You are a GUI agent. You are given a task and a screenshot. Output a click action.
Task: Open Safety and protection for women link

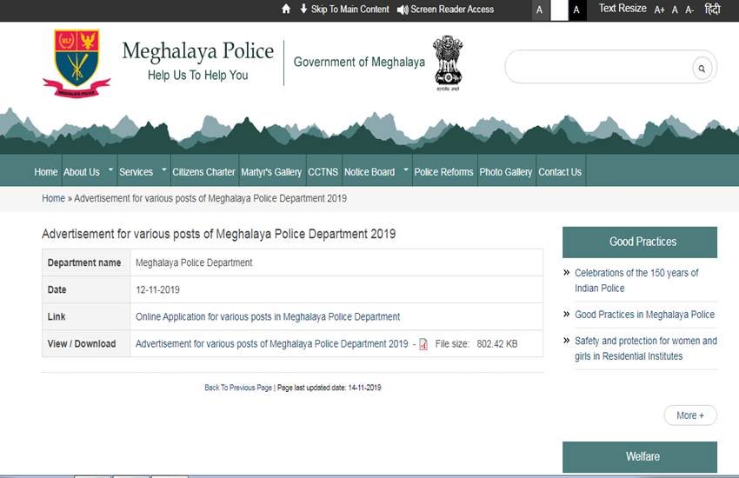(x=646, y=348)
